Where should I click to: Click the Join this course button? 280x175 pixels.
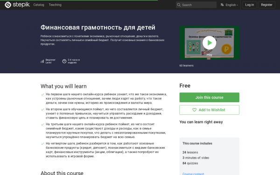click(x=209, y=98)
